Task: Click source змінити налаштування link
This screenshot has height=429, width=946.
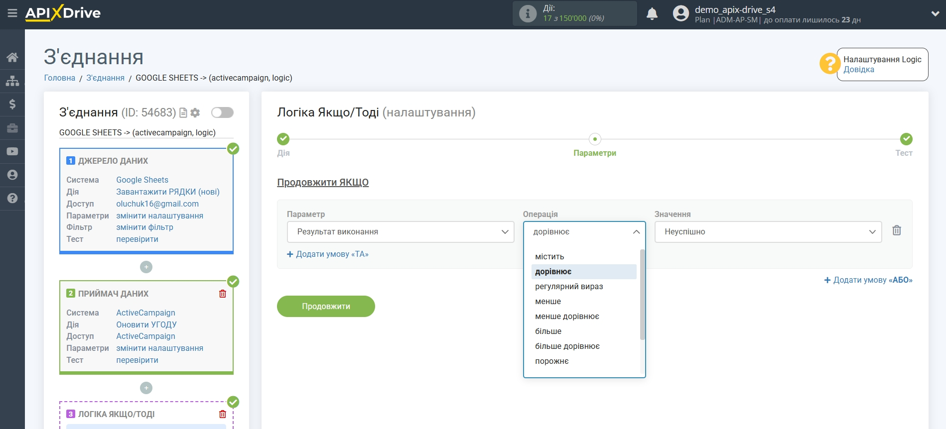Action: pyautogui.click(x=159, y=216)
